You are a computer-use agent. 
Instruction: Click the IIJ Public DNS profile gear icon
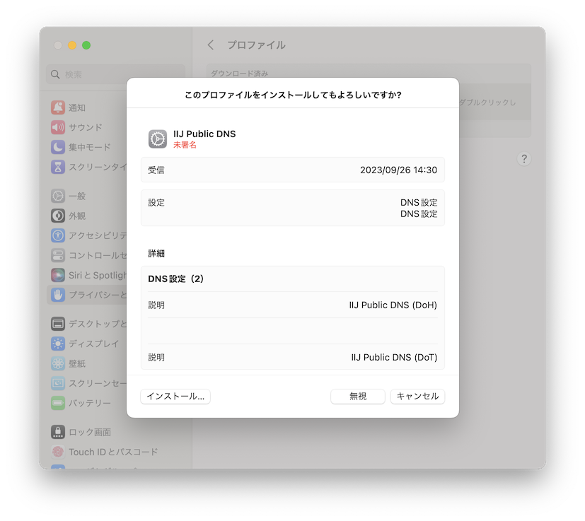pyautogui.click(x=158, y=139)
